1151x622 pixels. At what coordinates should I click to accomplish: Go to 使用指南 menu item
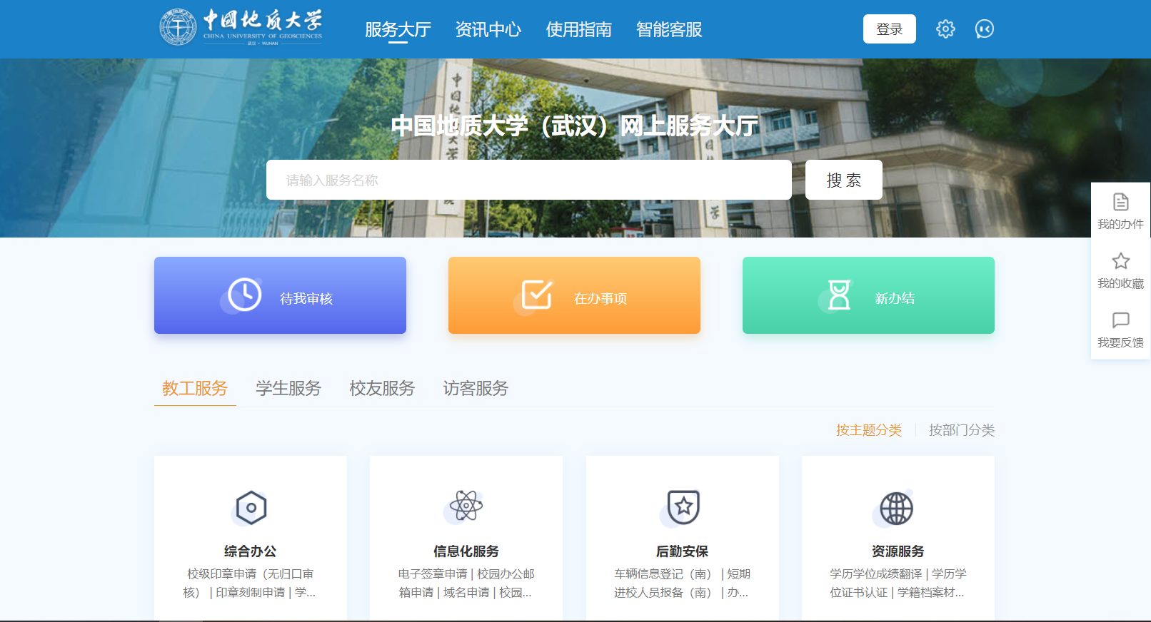[579, 30]
